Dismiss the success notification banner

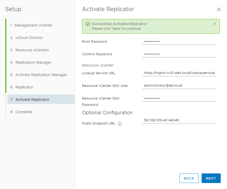click(x=215, y=24)
